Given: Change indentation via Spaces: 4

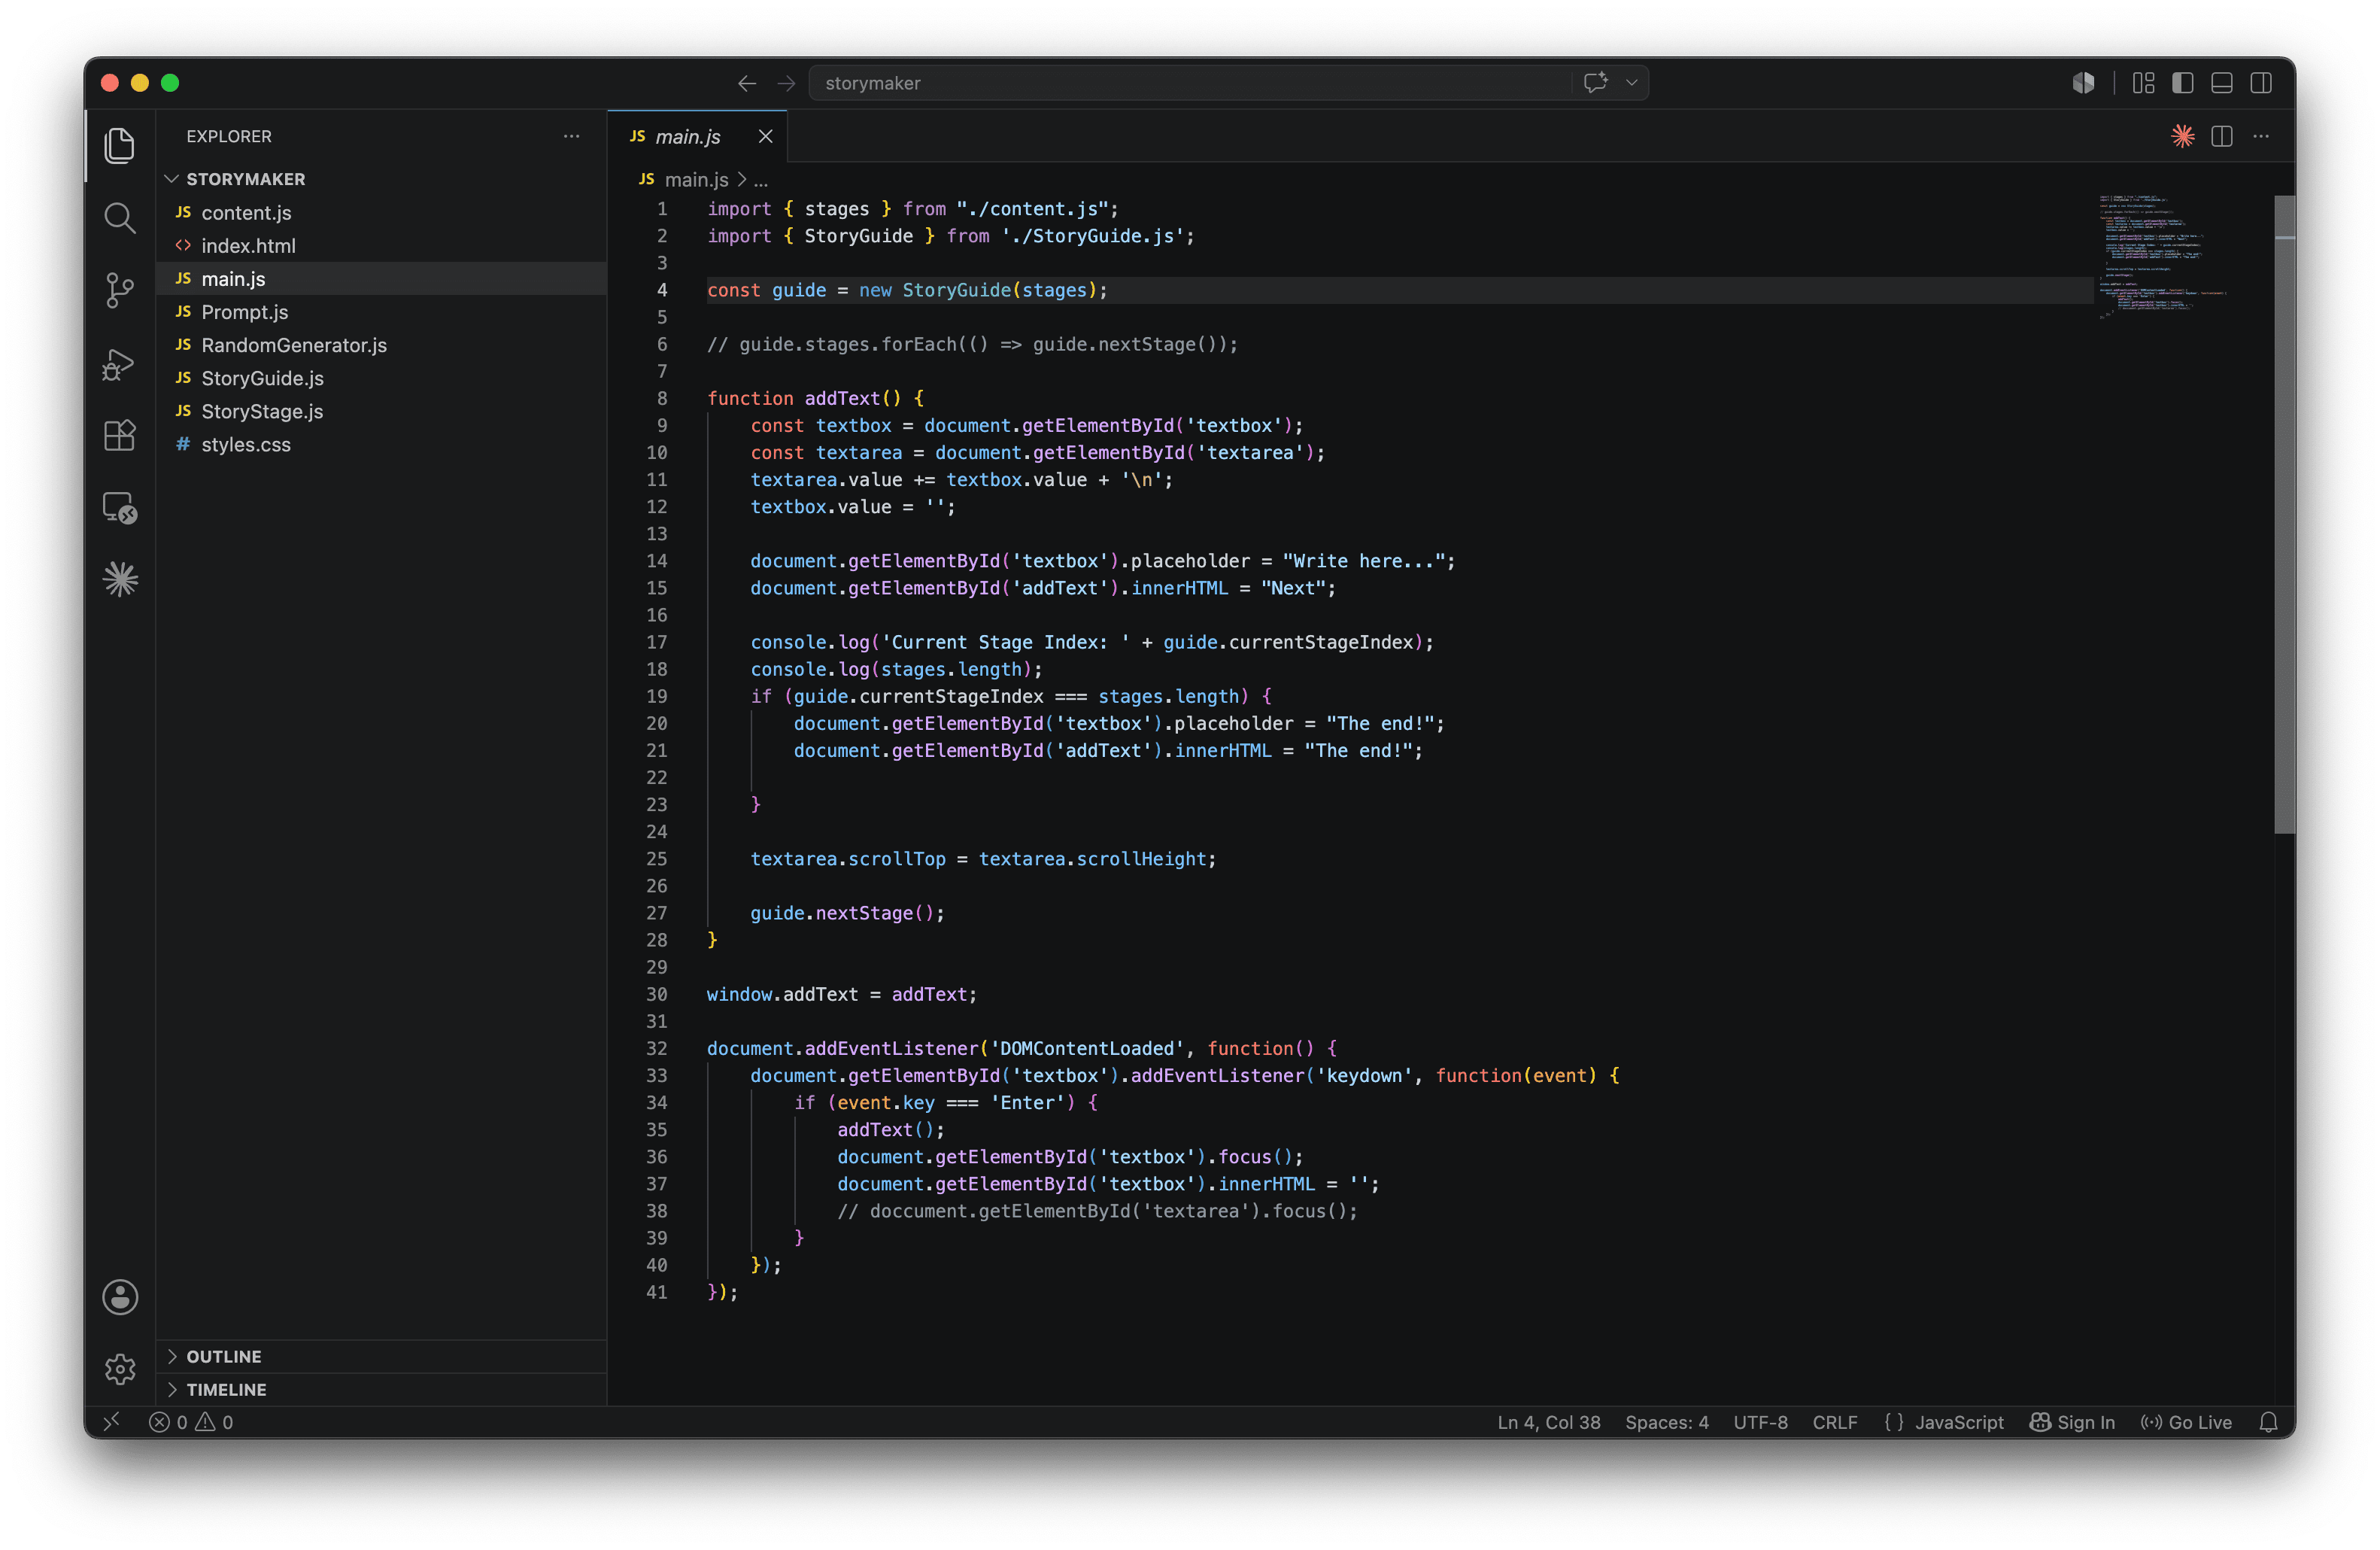Looking at the screenshot, I should 1667,1422.
